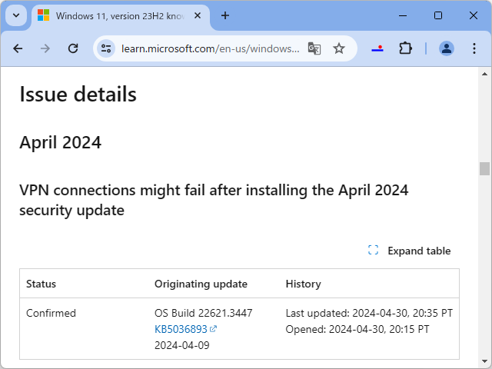Reload the current page
The width and height of the screenshot is (492, 369).
click(73, 48)
